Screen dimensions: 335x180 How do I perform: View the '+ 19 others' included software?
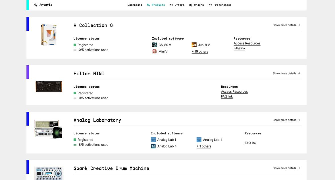point(200,52)
